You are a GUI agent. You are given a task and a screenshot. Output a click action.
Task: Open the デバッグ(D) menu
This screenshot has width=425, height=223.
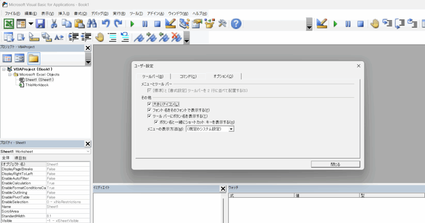coord(100,14)
